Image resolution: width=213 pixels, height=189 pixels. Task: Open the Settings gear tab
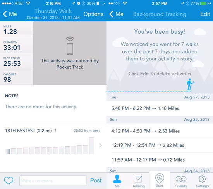click(202, 182)
